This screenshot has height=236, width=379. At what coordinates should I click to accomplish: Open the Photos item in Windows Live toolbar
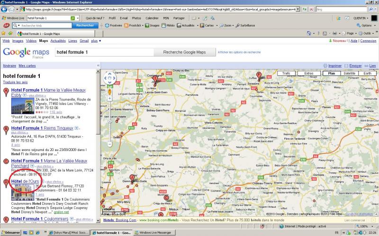pyautogui.click(x=136, y=18)
